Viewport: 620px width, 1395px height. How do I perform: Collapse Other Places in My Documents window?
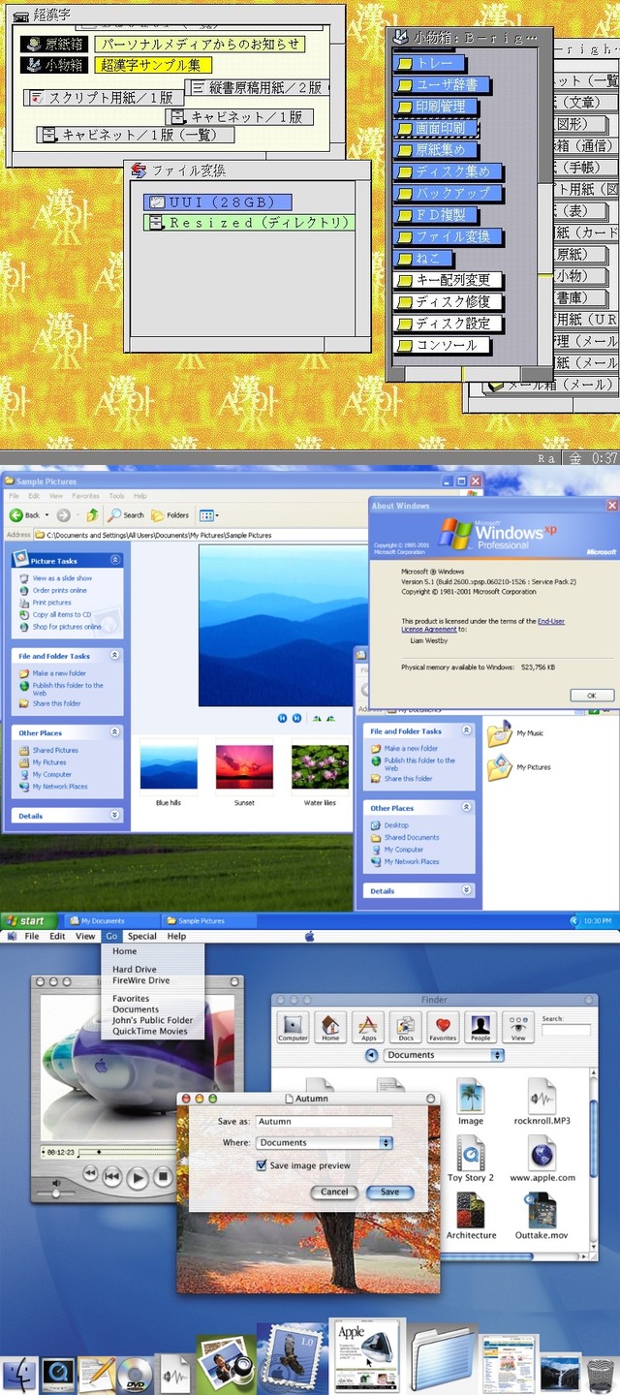(467, 807)
